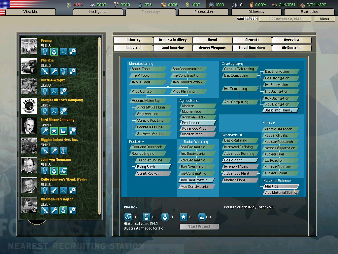This screenshot has width=338, height=254.
Task: Click Boeing's lightbulb specialty icon
Action: [x=45, y=52]
